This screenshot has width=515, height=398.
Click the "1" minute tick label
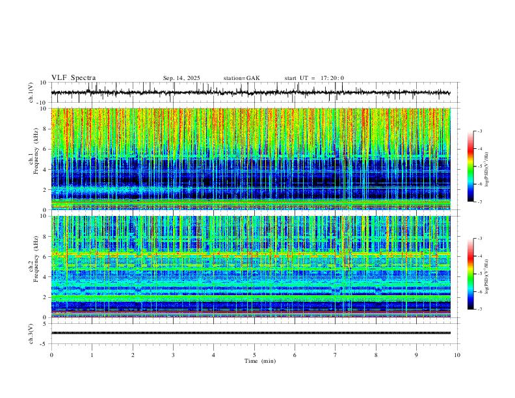coord(92,355)
